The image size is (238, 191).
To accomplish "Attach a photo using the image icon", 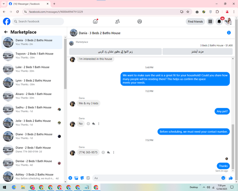I will [76, 178].
